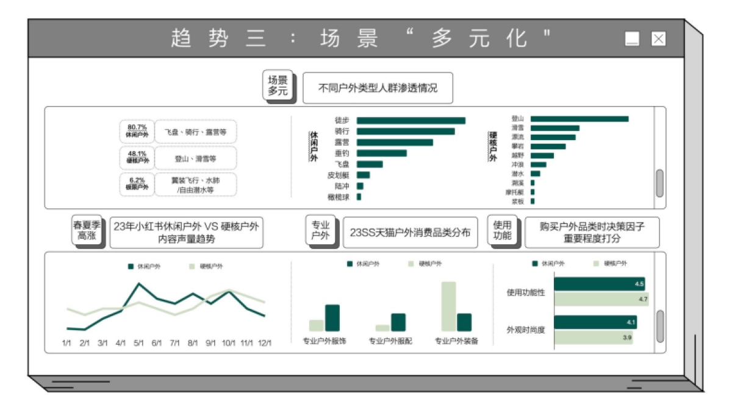Click the 48.1% 硬核户外 statistic box
732x413 pixels.
coord(138,158)
